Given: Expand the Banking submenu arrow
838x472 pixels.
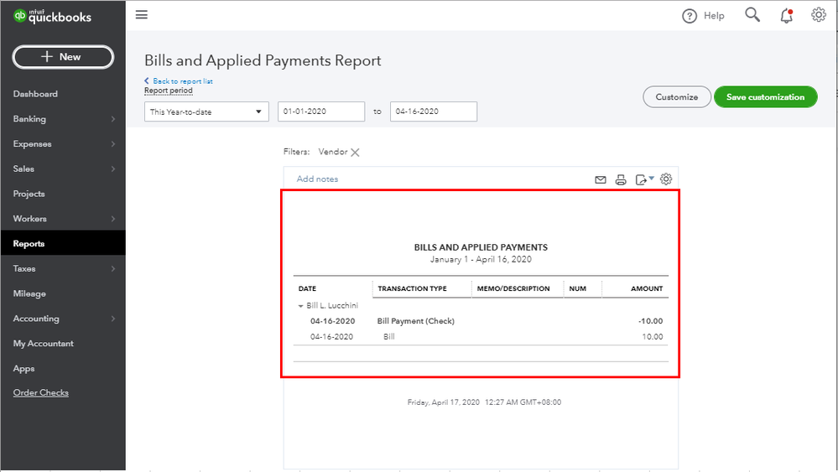Looking at the screenshot, I should click(112, 119).
